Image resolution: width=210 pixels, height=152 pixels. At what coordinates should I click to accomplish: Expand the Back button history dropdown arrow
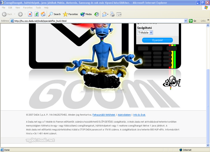coord(15,14)
